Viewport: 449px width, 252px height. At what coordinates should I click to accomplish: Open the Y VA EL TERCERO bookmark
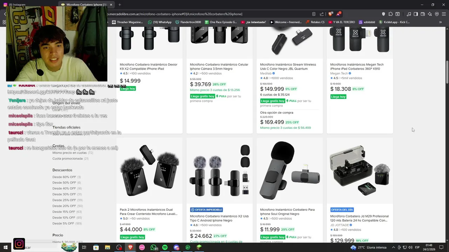pos(342,22)
